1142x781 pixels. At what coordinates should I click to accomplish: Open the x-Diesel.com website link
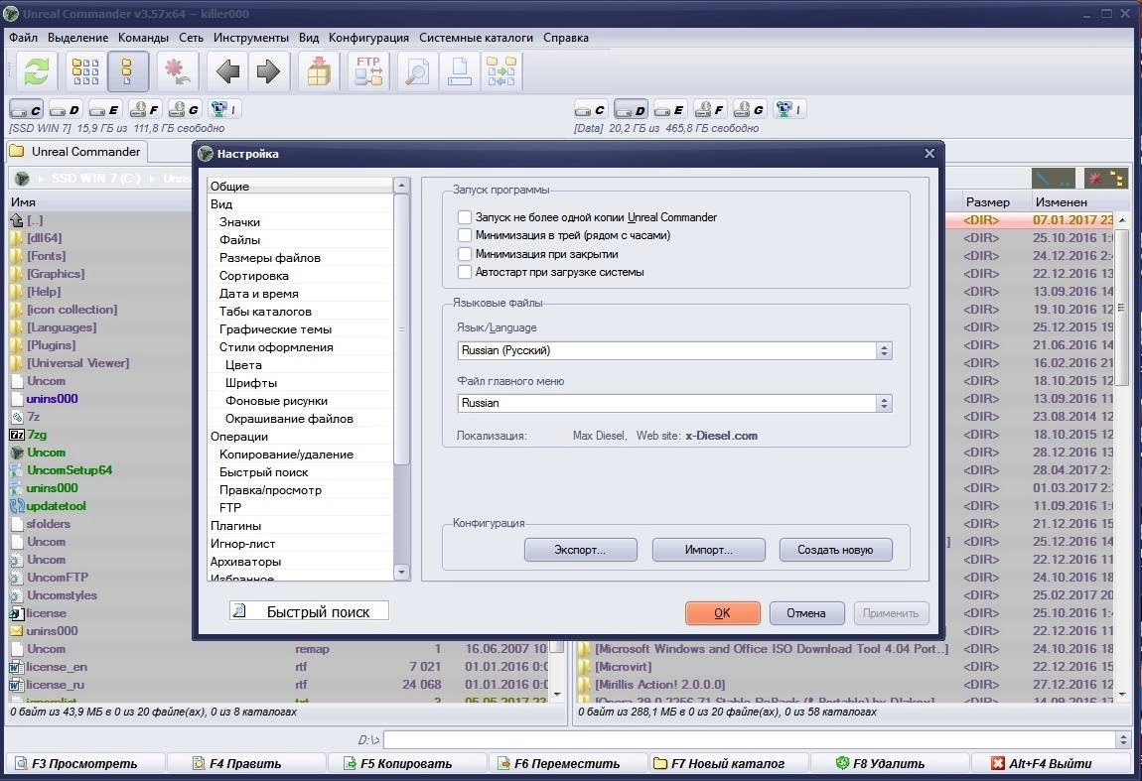pyautogui.click(x=721, y=436)
